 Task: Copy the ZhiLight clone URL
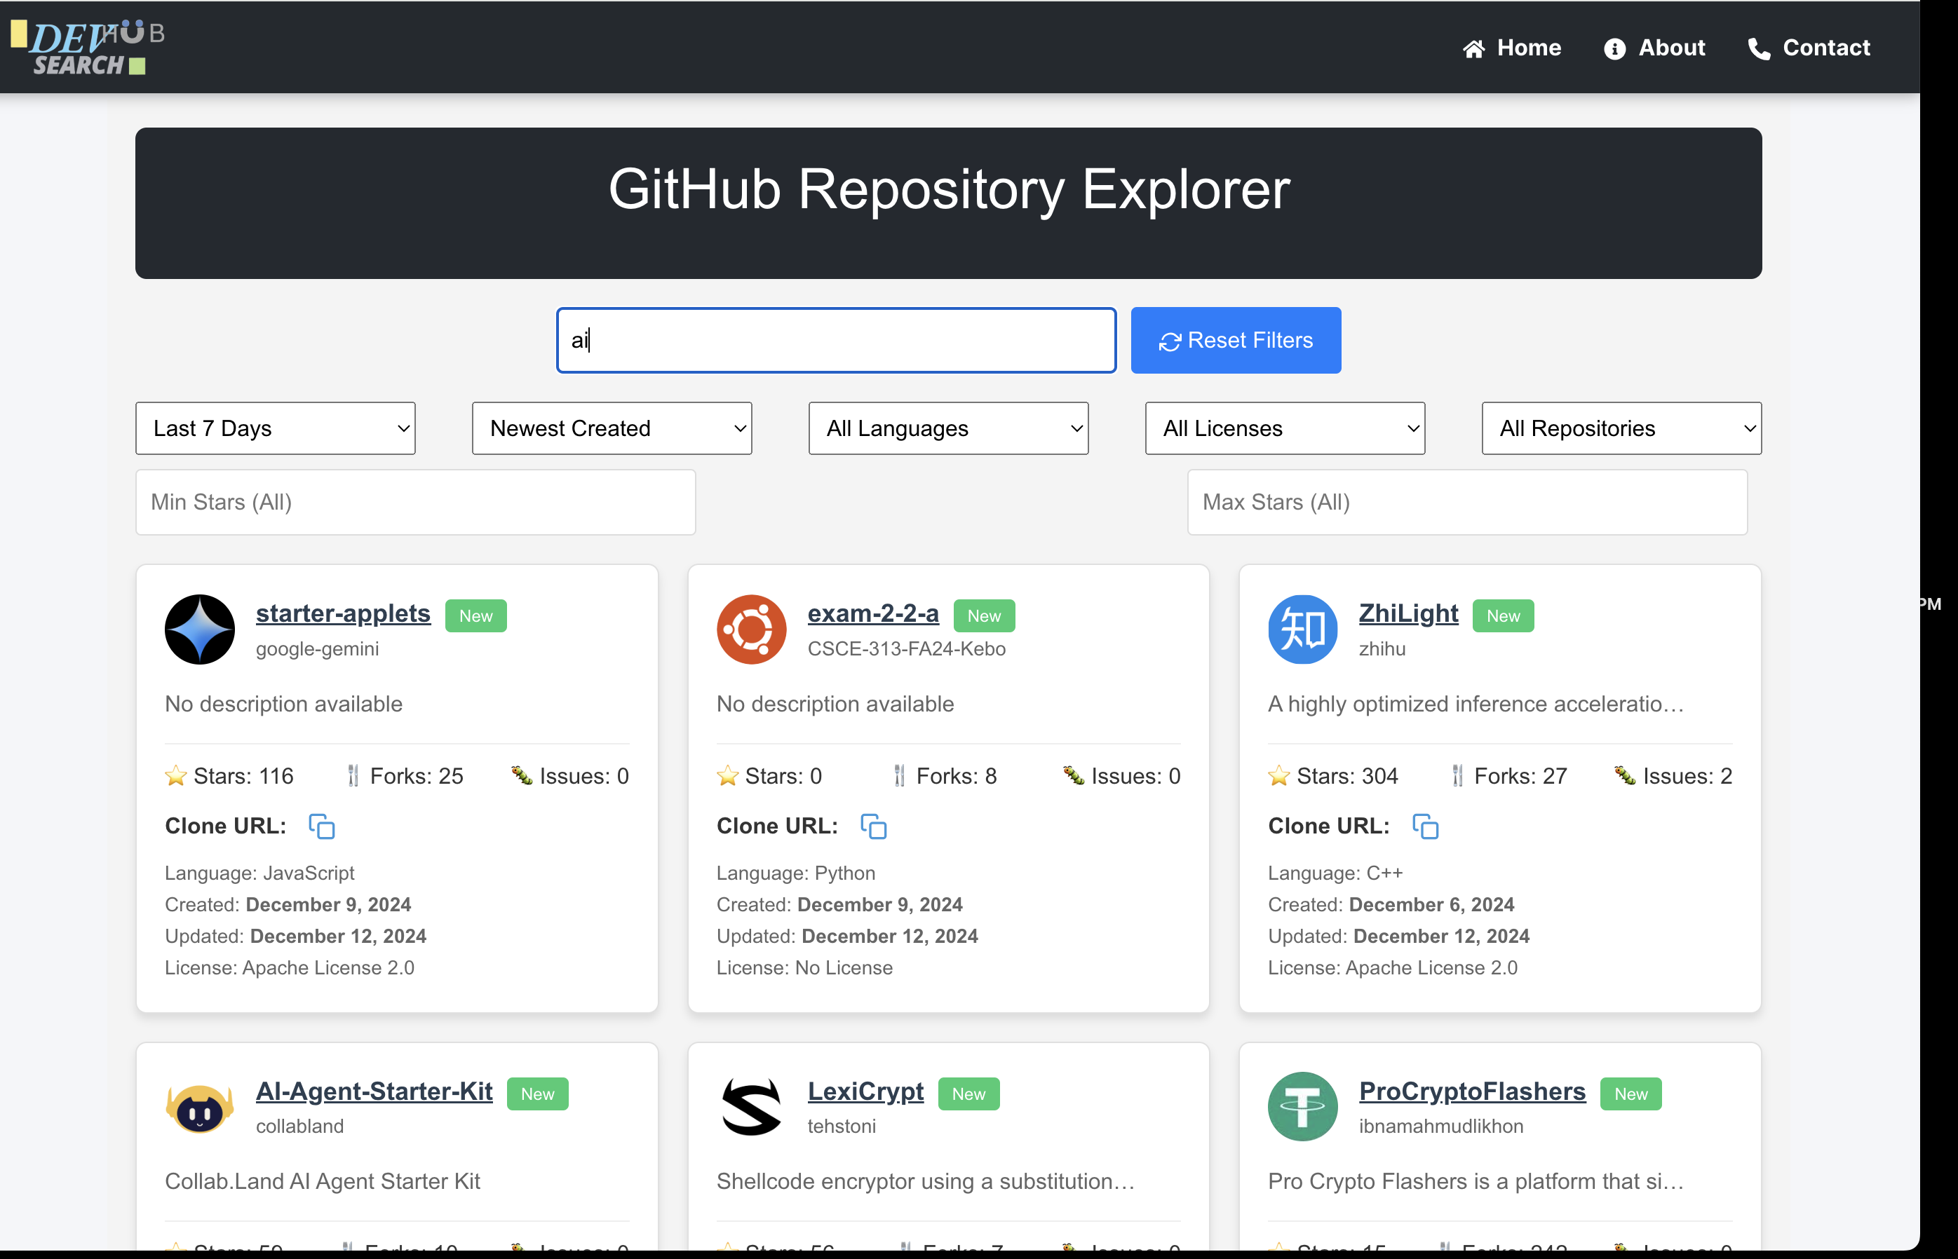coord(1425,826)
